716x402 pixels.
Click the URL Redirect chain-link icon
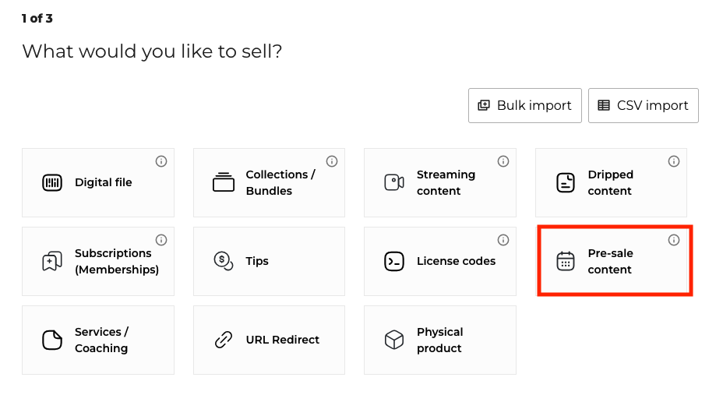[x=224, y=340]
